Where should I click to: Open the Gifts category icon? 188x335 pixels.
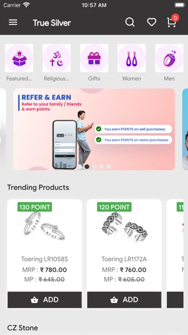tap(94, 58)
